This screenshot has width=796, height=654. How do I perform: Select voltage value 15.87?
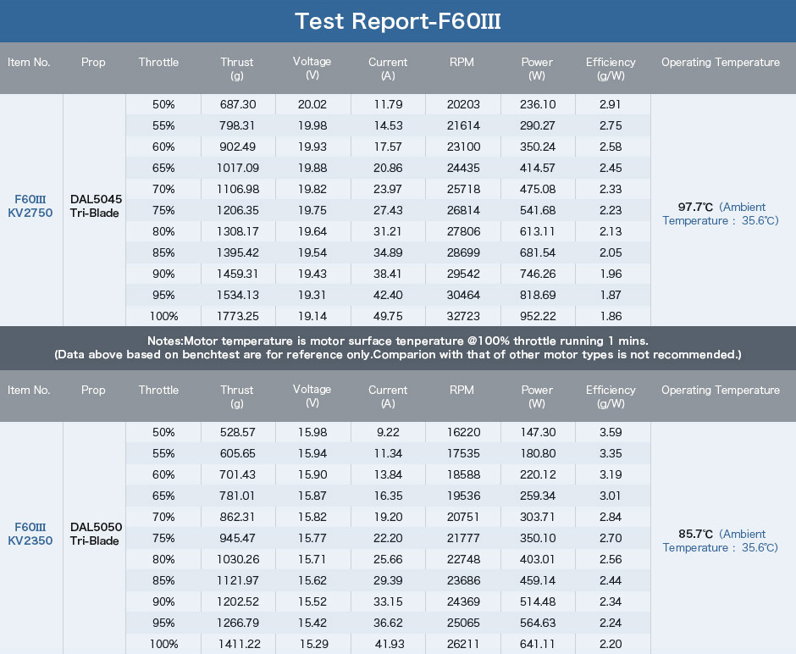pyautogui.click(x=312, y=496)
